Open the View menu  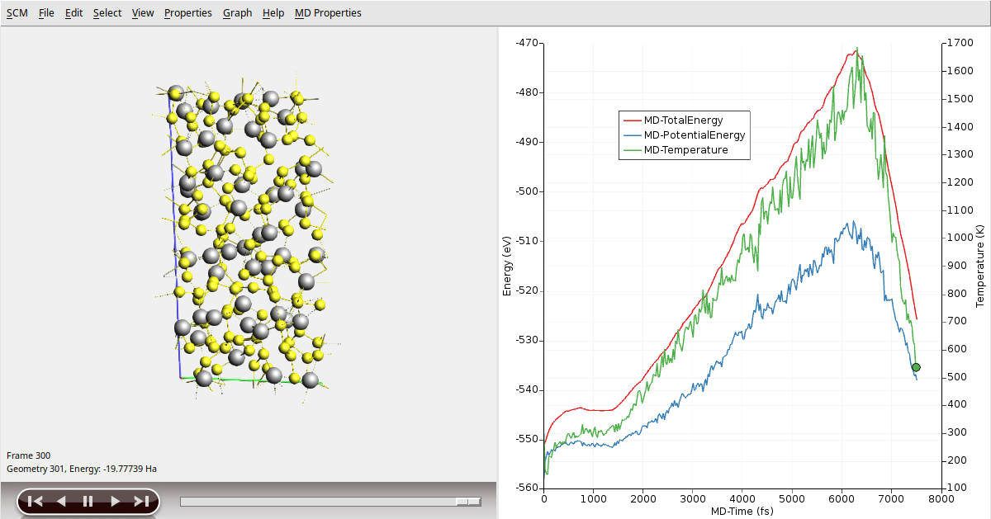(143, 13)
